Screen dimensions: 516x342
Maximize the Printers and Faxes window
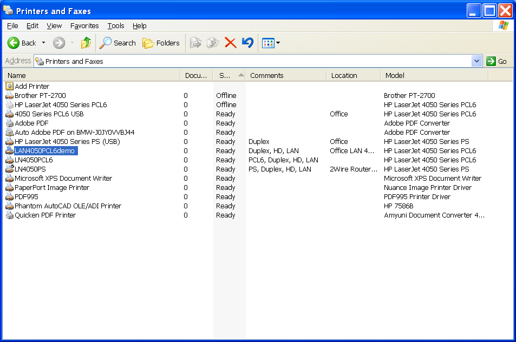(x=489, y=10)
